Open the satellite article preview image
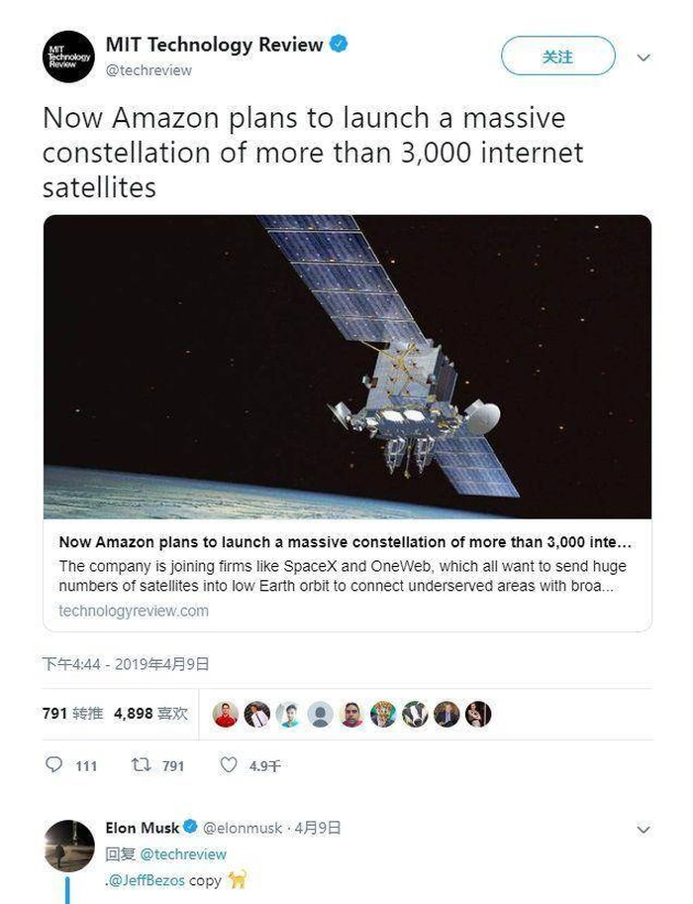The image size is (693, 904). (346, 367)
